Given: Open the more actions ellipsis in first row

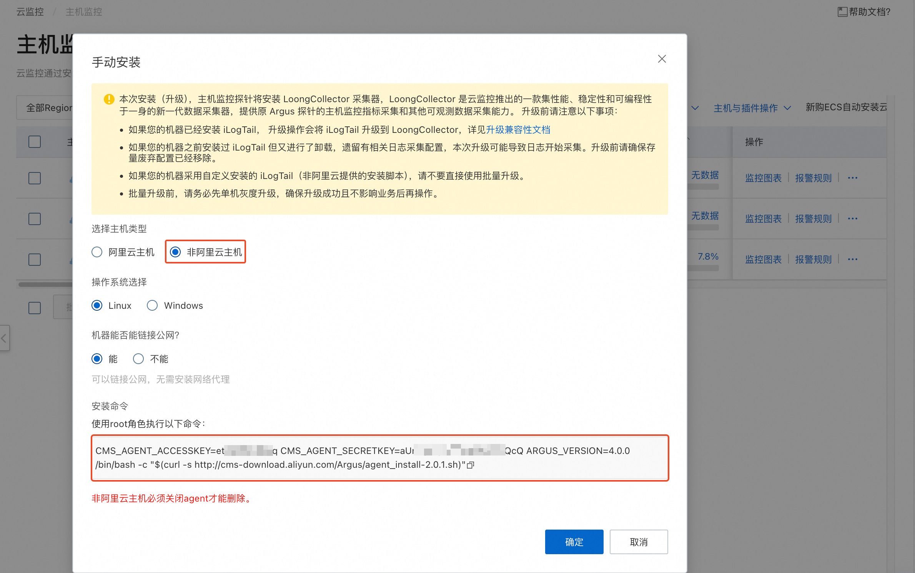Looking at the screenshot, I should 852,178.
